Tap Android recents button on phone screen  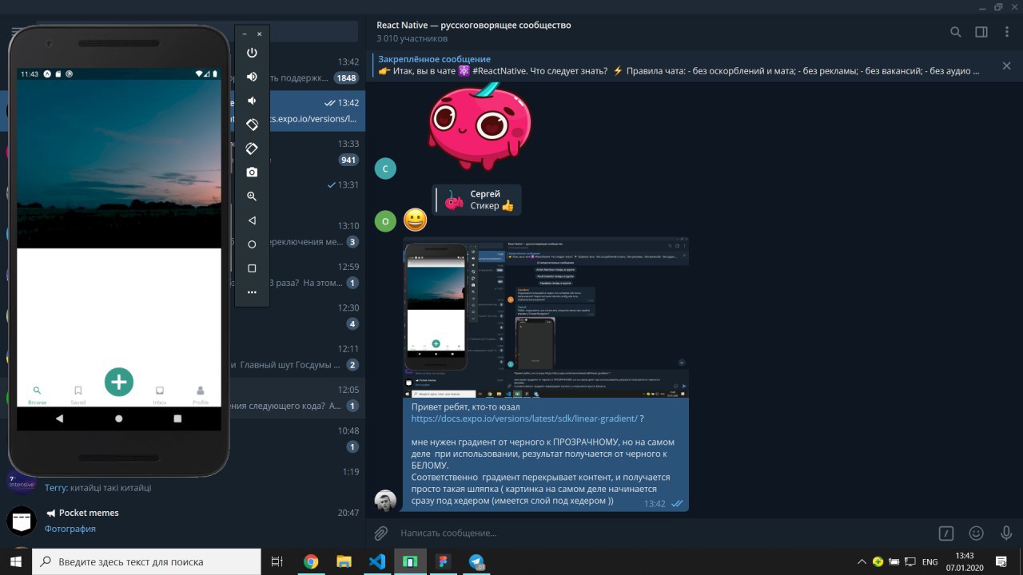[x=177, y=418]
